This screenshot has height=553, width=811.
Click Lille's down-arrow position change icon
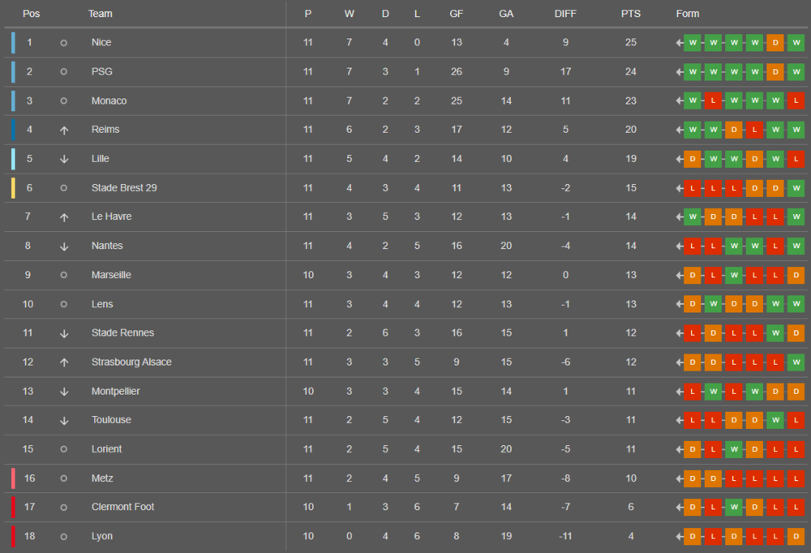63,159
